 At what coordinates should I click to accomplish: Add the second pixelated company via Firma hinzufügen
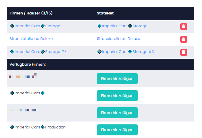point(117,113)
